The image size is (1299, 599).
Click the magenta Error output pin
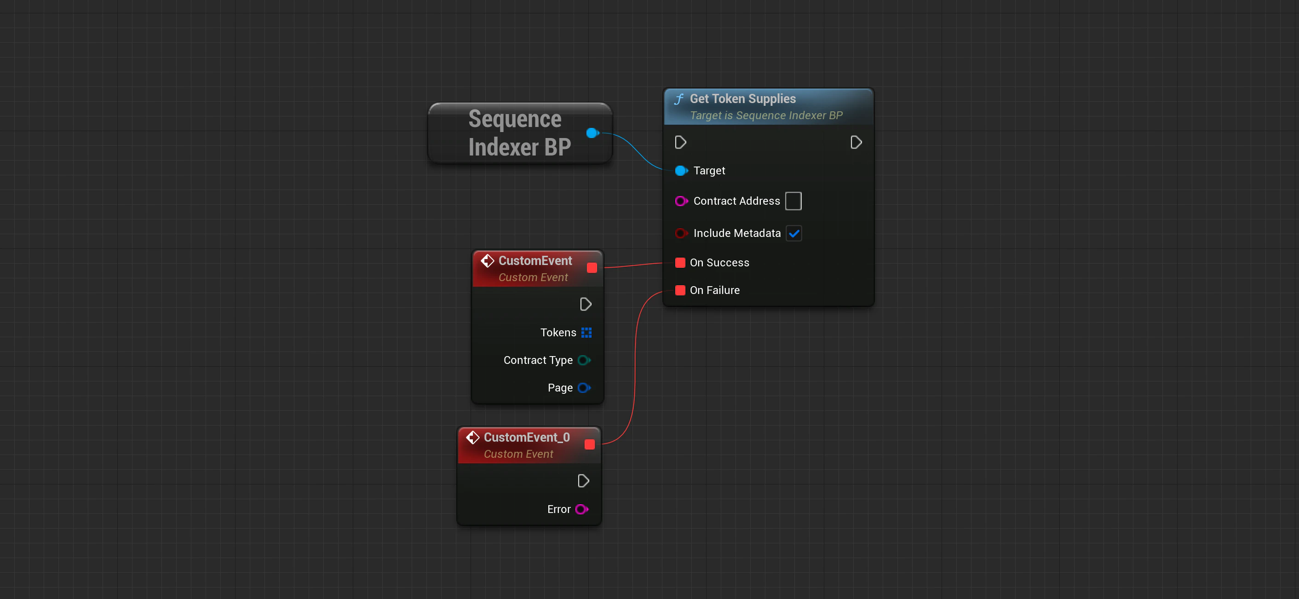coord(581,509)
